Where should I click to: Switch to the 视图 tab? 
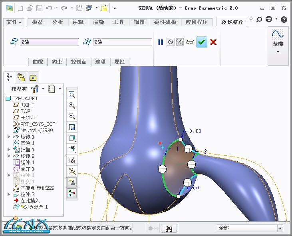click(x=139, y=22)
